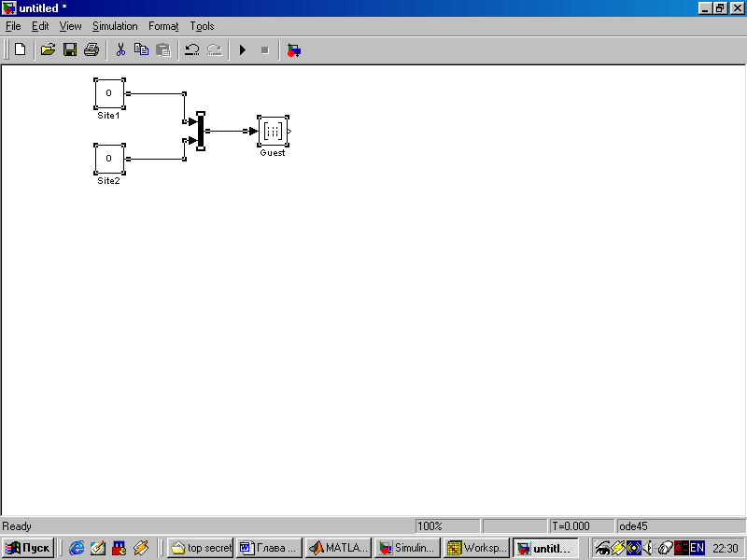Open the Format menu

pos(163,26)
